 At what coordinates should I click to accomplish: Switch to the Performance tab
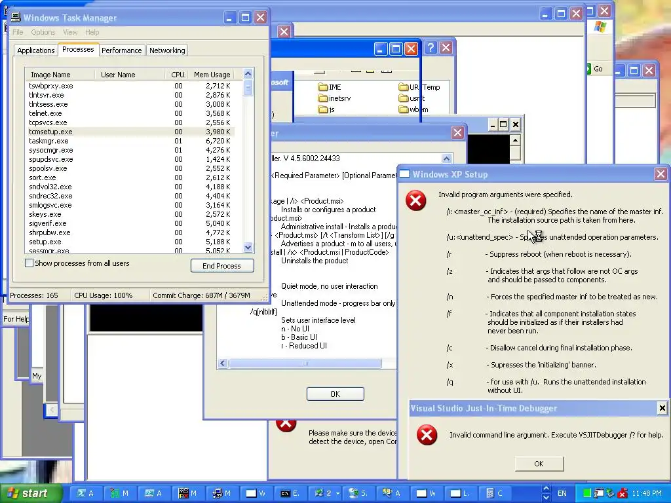121,50
